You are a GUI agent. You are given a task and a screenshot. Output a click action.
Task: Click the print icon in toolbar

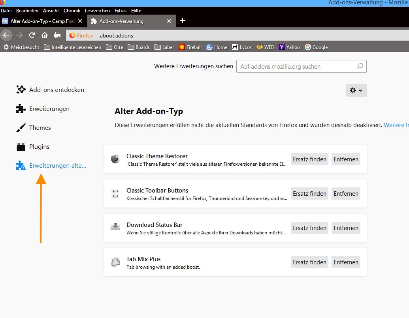[x=57, y=35]
